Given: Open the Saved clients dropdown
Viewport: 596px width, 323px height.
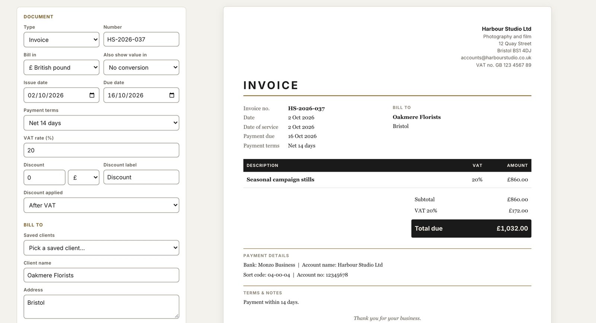Looking at the screenshot, I should 101,248.
